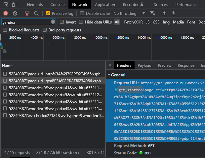The width and height of the screenshot is (205, 158).
Task: Tick checkbox for wv-part=43 request row
Action: click(x=5, y=108)
